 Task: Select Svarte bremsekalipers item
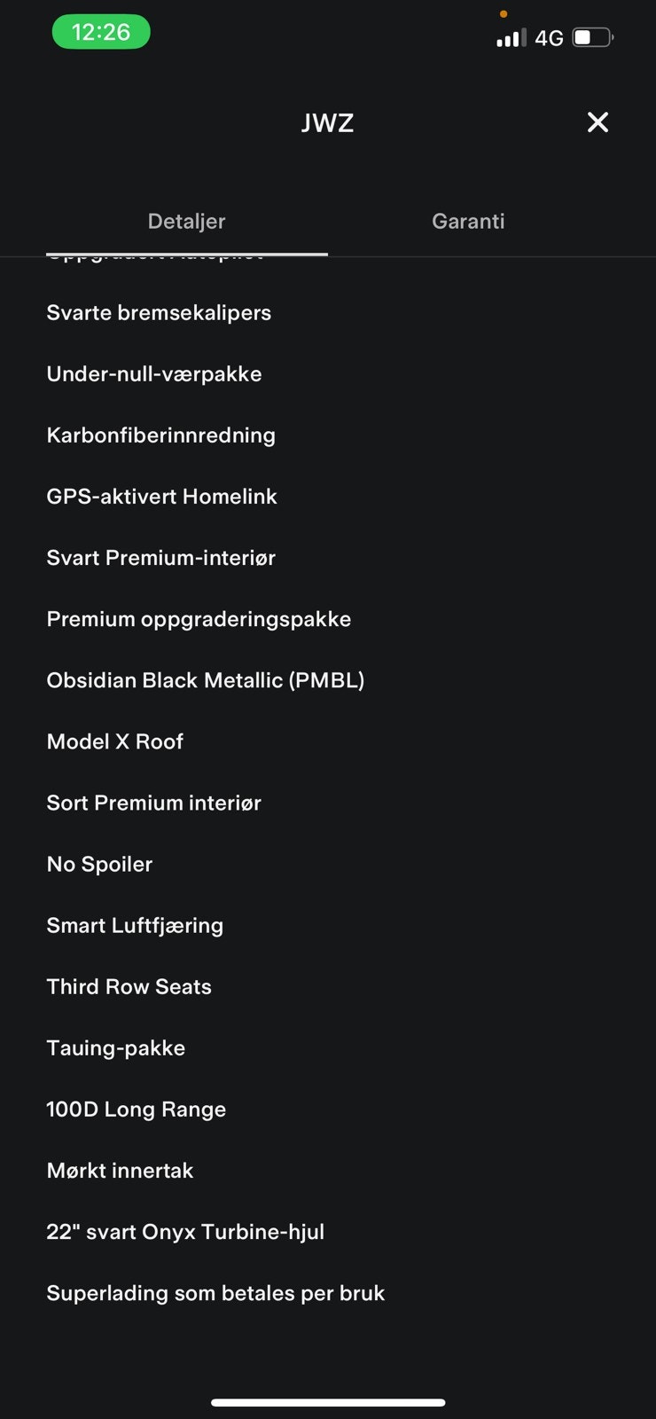click(159, 312)
